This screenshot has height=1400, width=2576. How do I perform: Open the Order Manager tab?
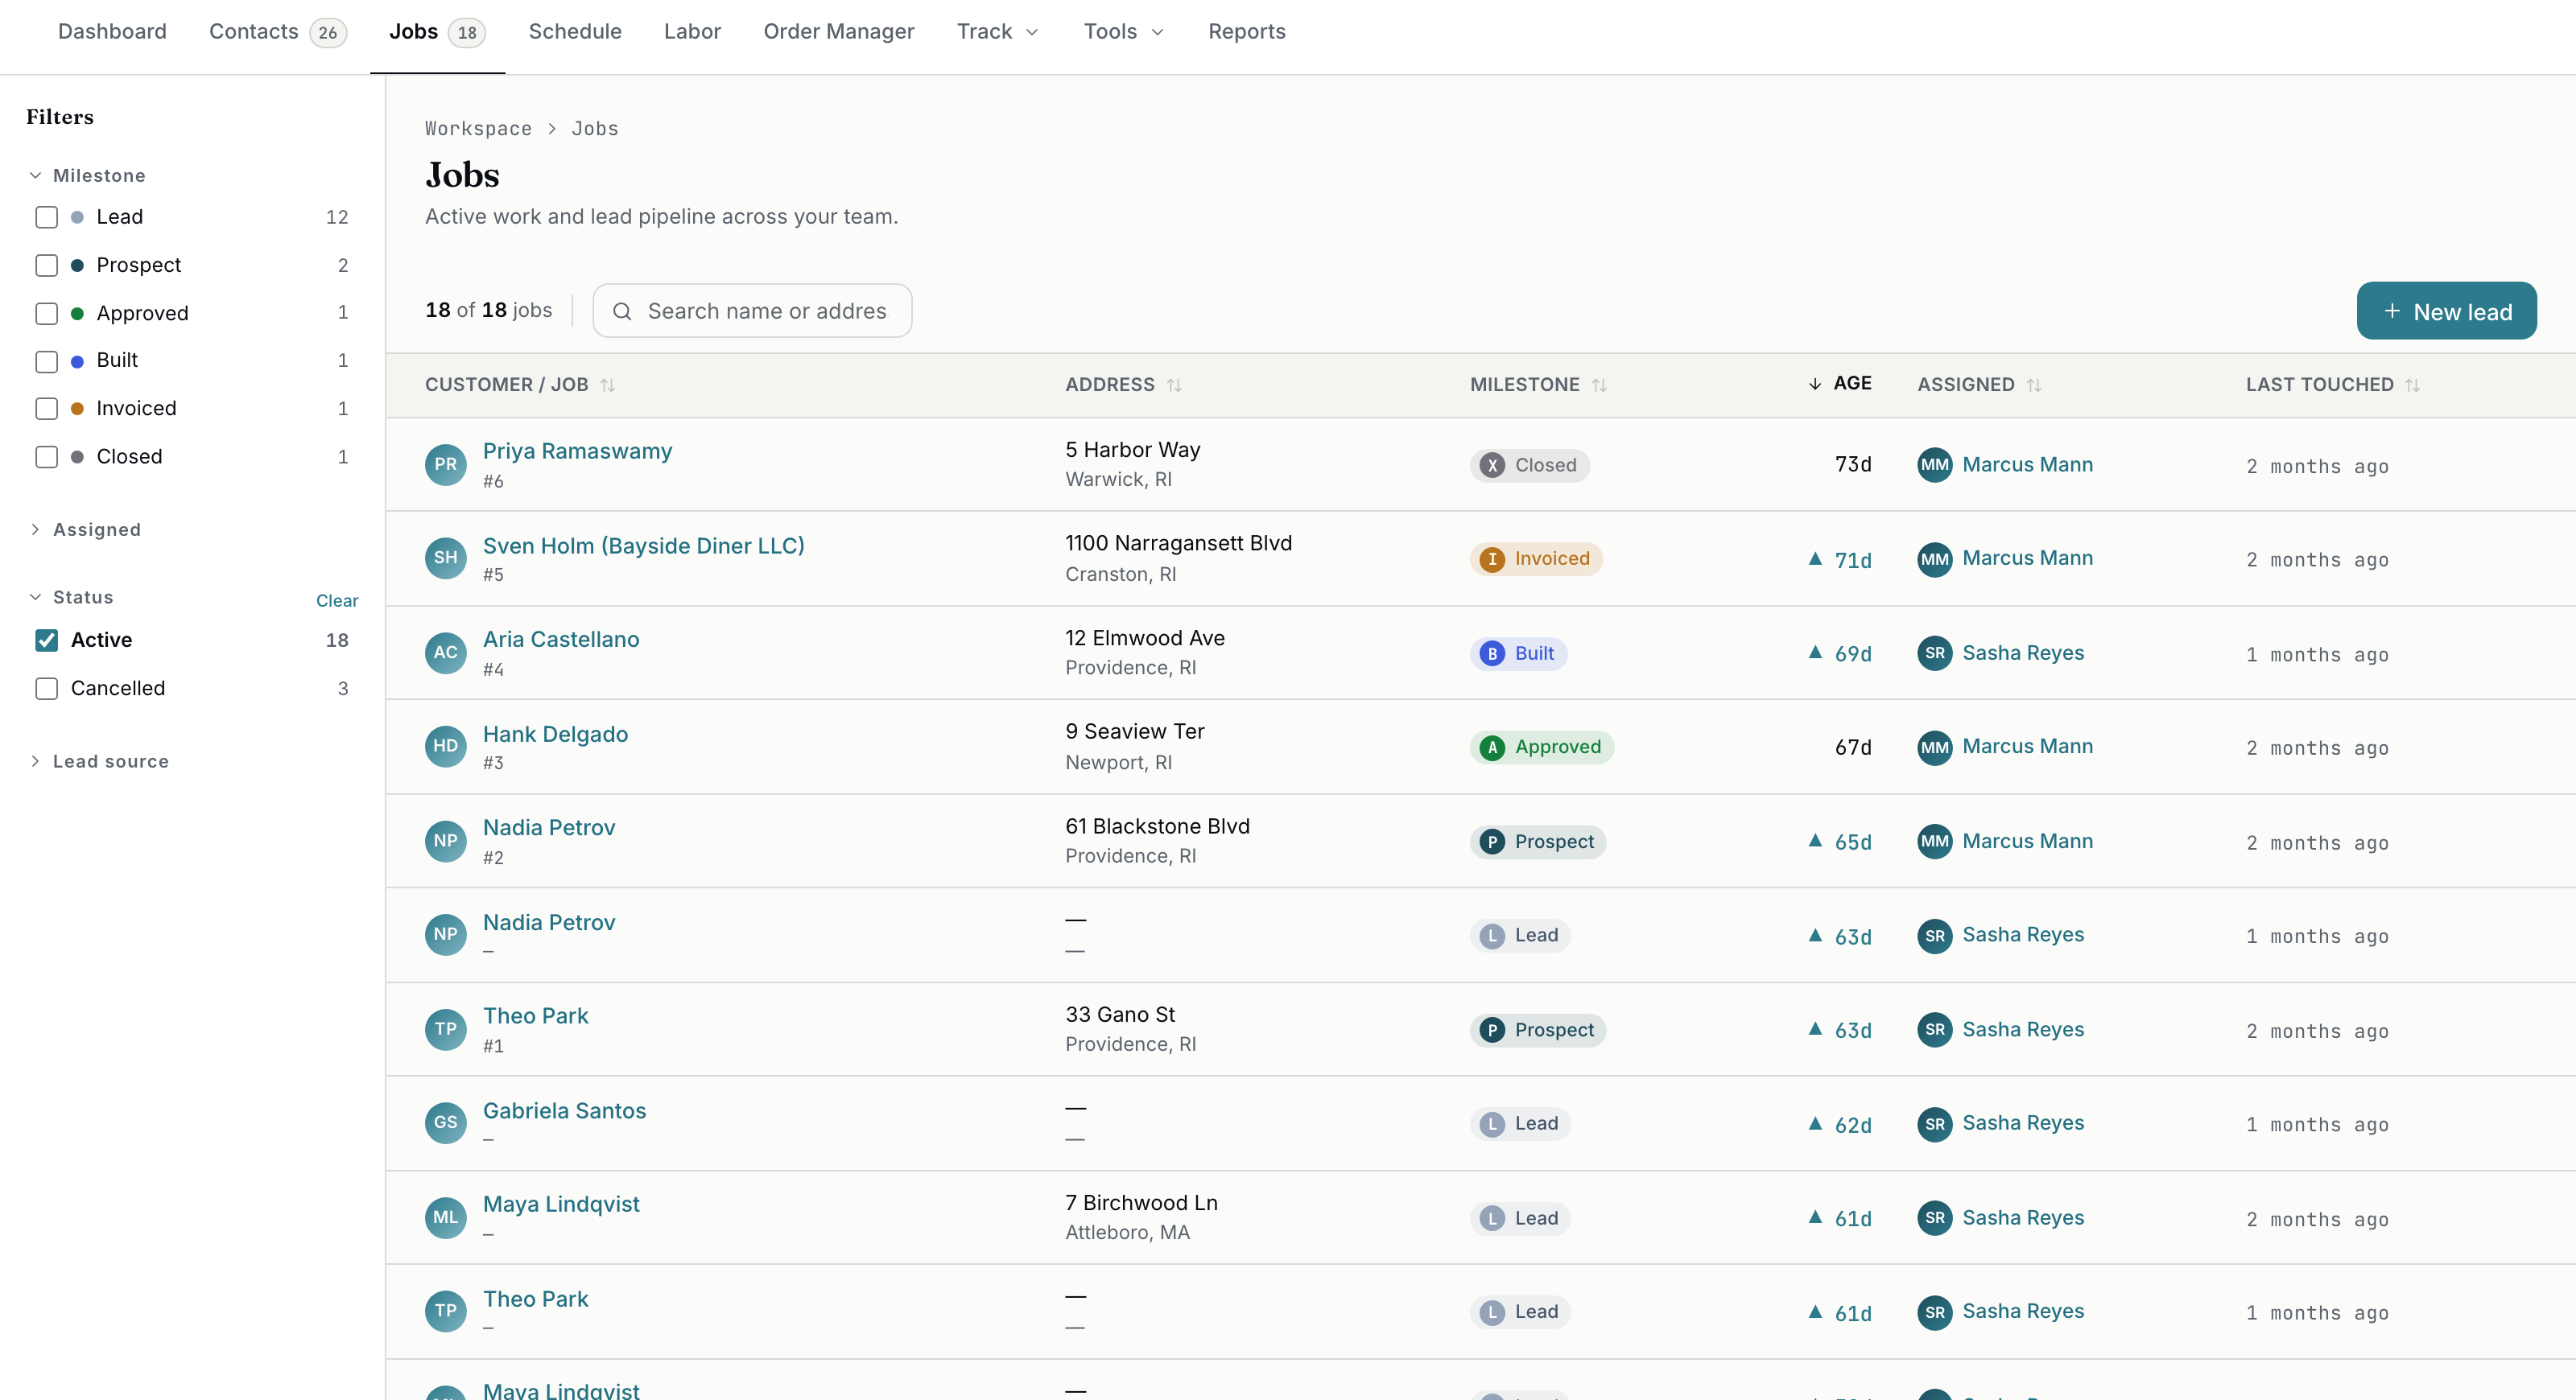point(839,32)
